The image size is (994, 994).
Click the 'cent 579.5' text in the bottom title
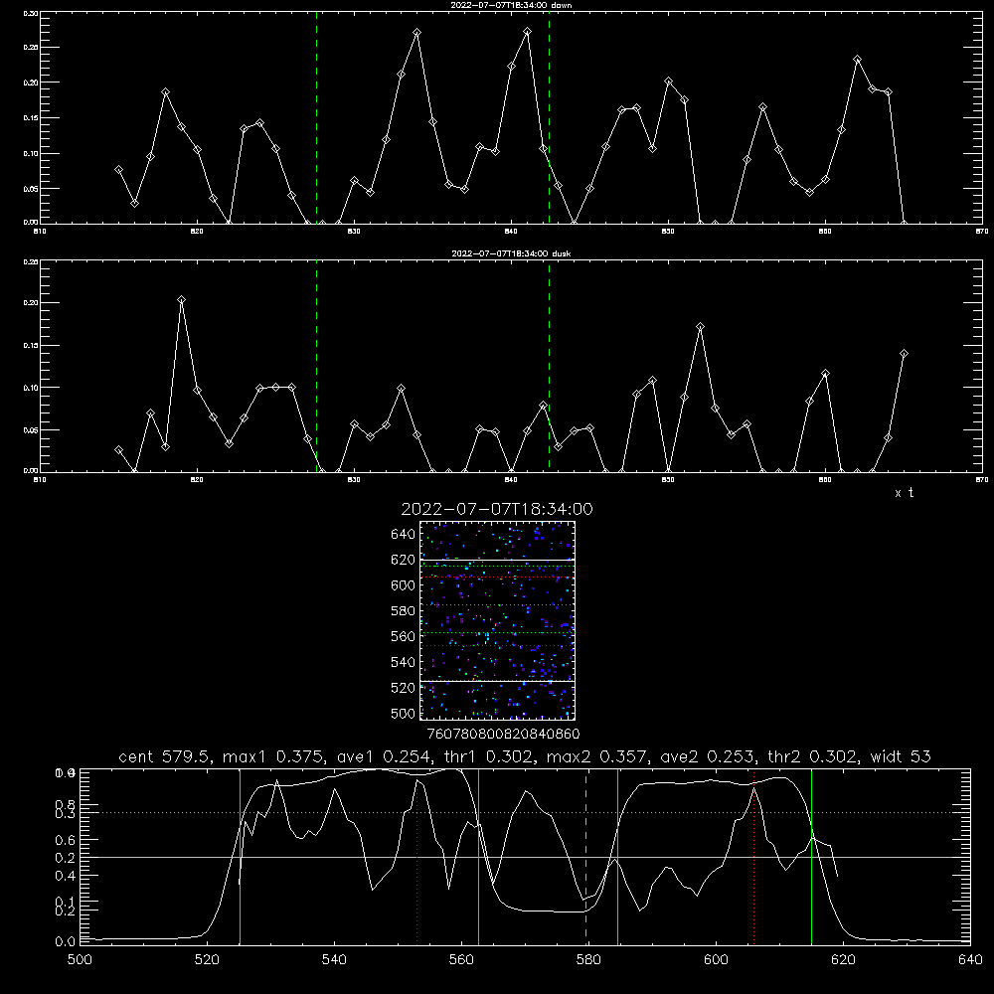(166, 756)
